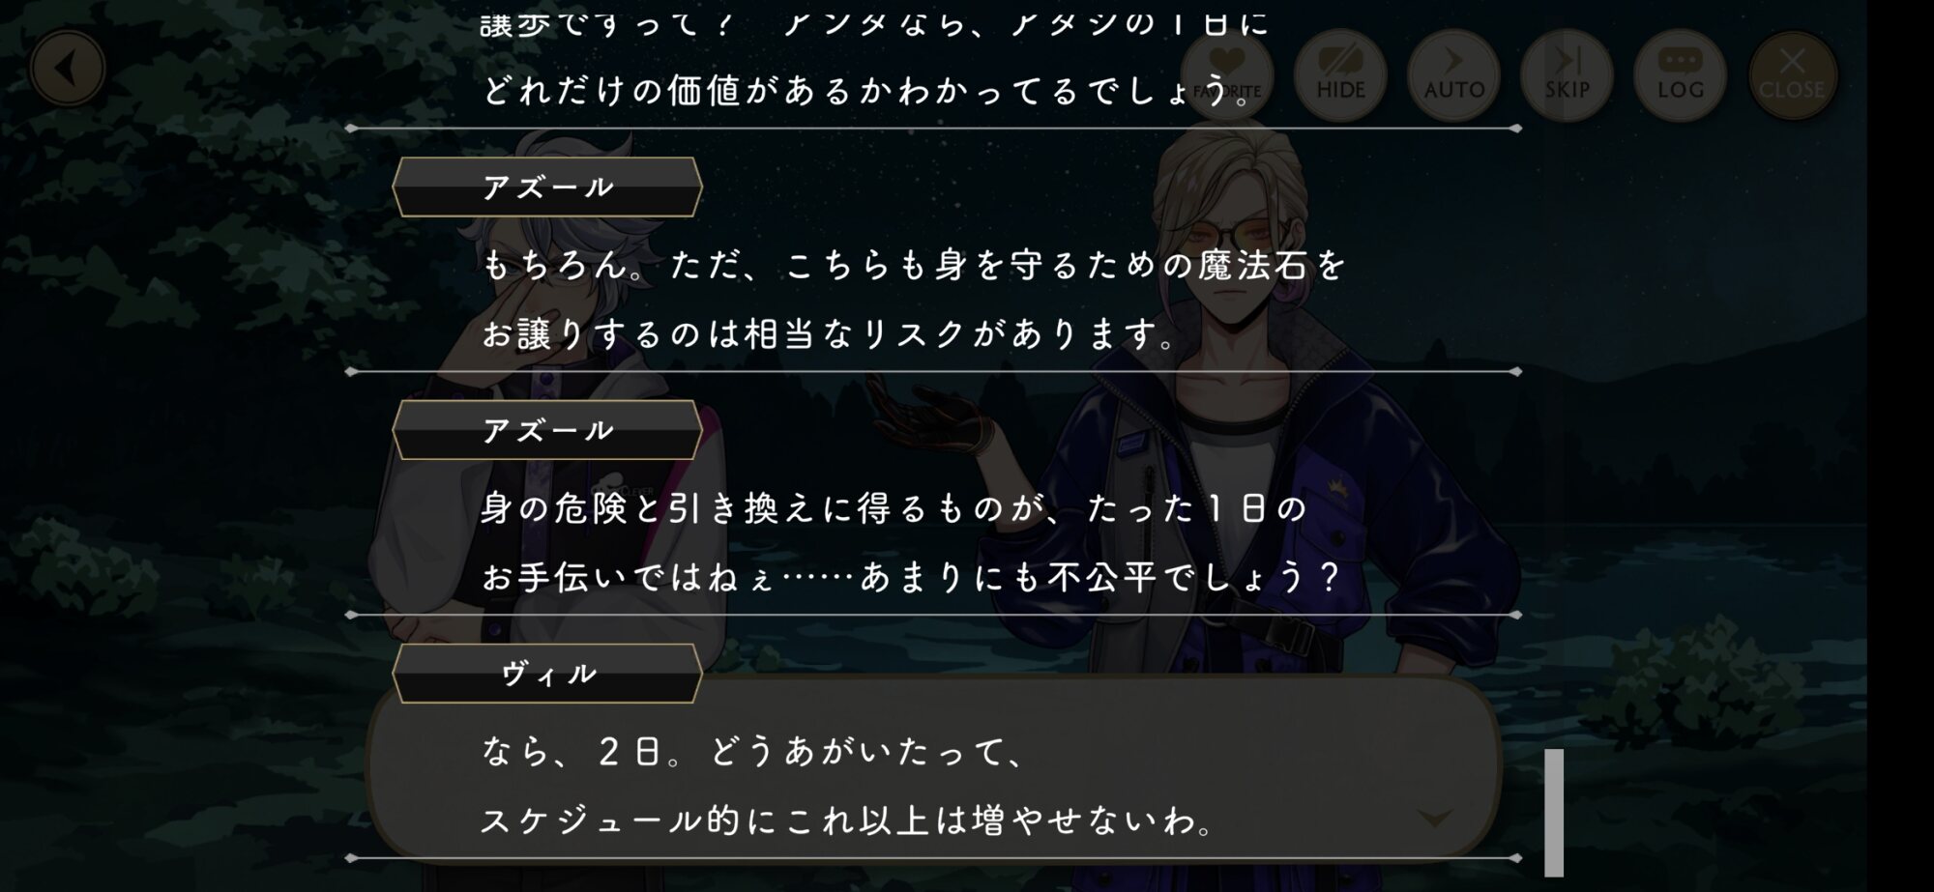The width and height of the screenshot is (1934, 892).
Task: Skip the scene with the SKIP button
Action: [1567, 73]
